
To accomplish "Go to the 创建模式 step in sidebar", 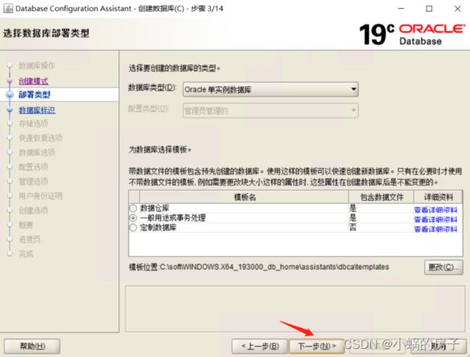I will click(33, 81).
